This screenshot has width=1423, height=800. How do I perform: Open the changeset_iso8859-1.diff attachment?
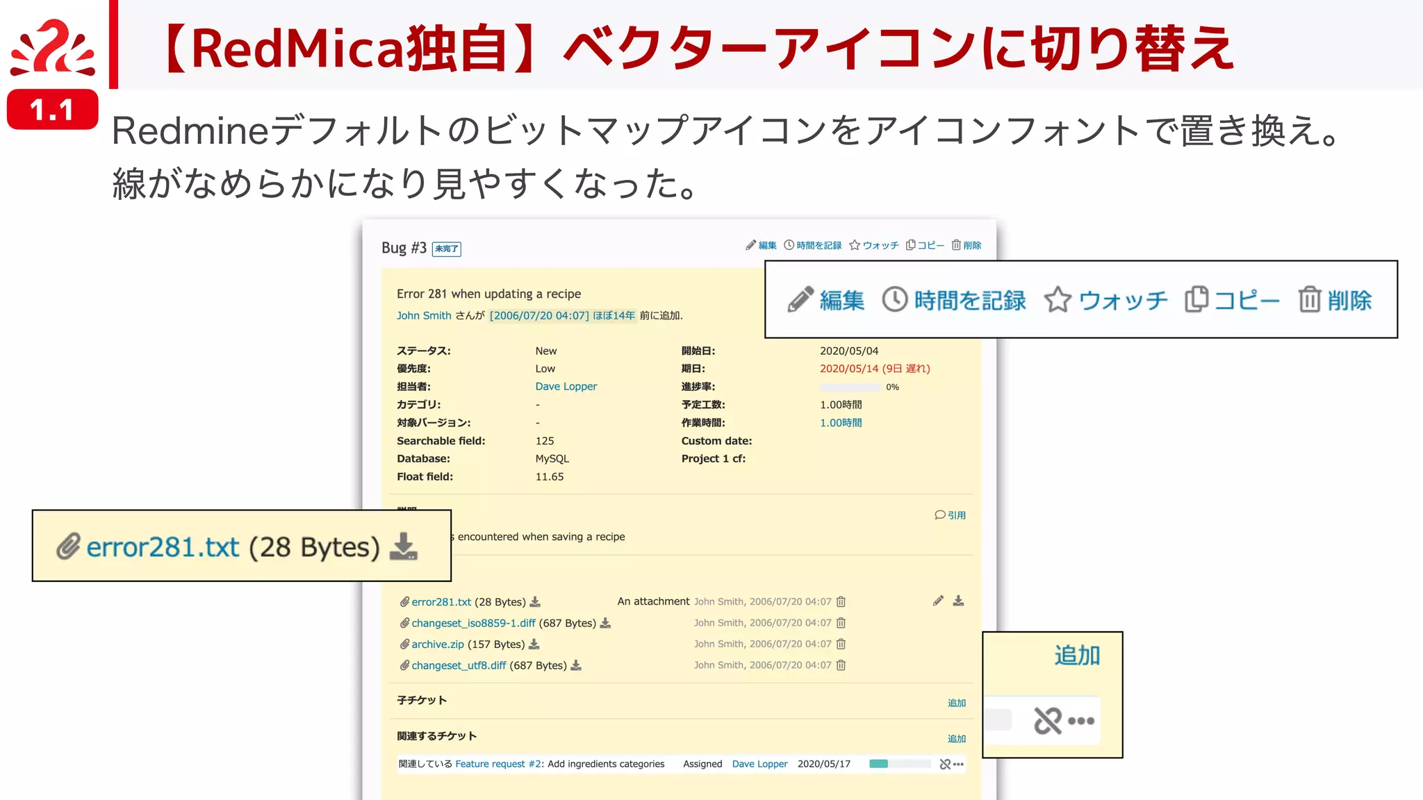473,623
